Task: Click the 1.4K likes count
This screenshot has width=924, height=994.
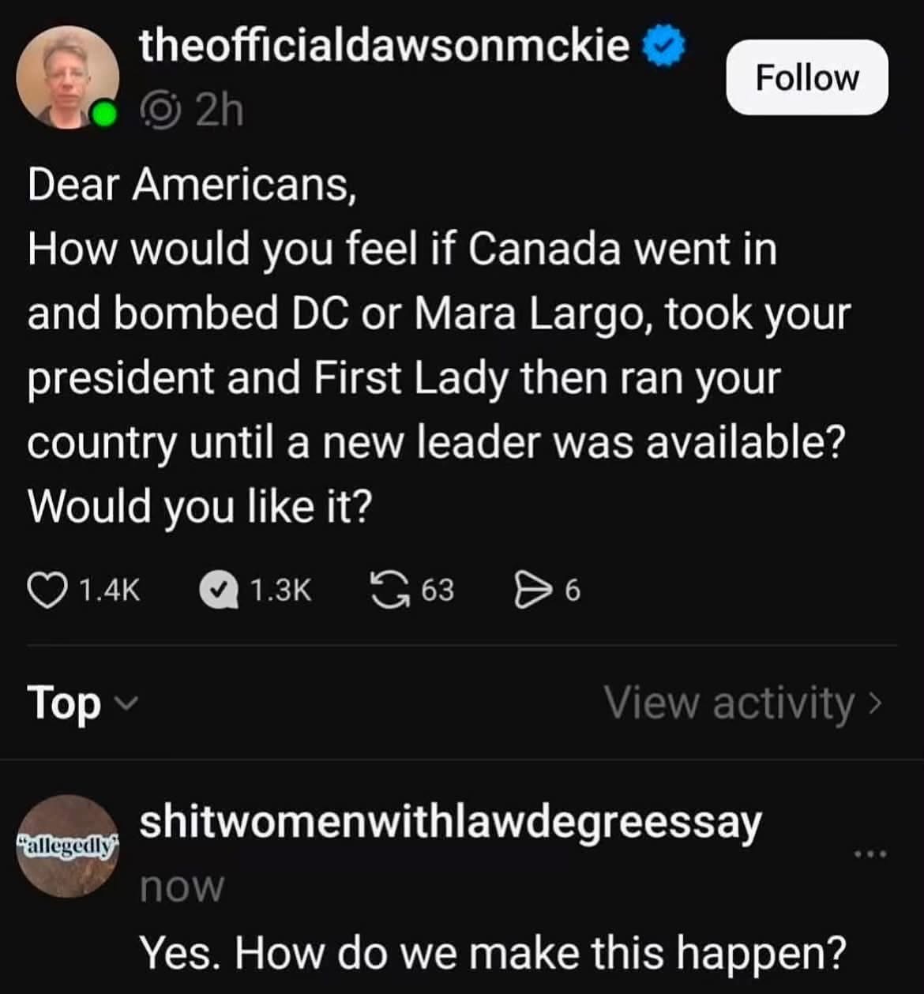Action: pos(110,591)
